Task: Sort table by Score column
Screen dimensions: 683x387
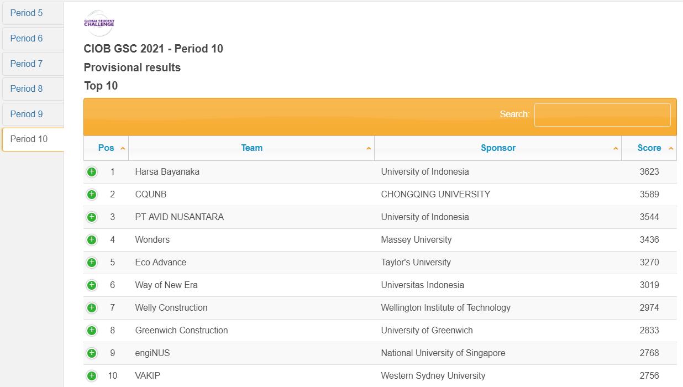Action: tap(649, 148)
